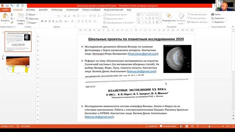Open Эффекты фигуры effects dropdown
The width and height of the screenshot is (235, 132).
[198, 22]
